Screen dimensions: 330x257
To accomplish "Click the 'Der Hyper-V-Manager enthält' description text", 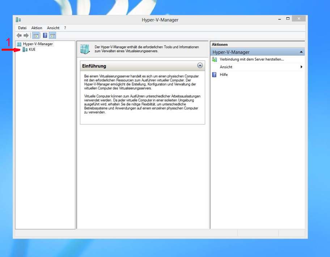I will (147, 49).
